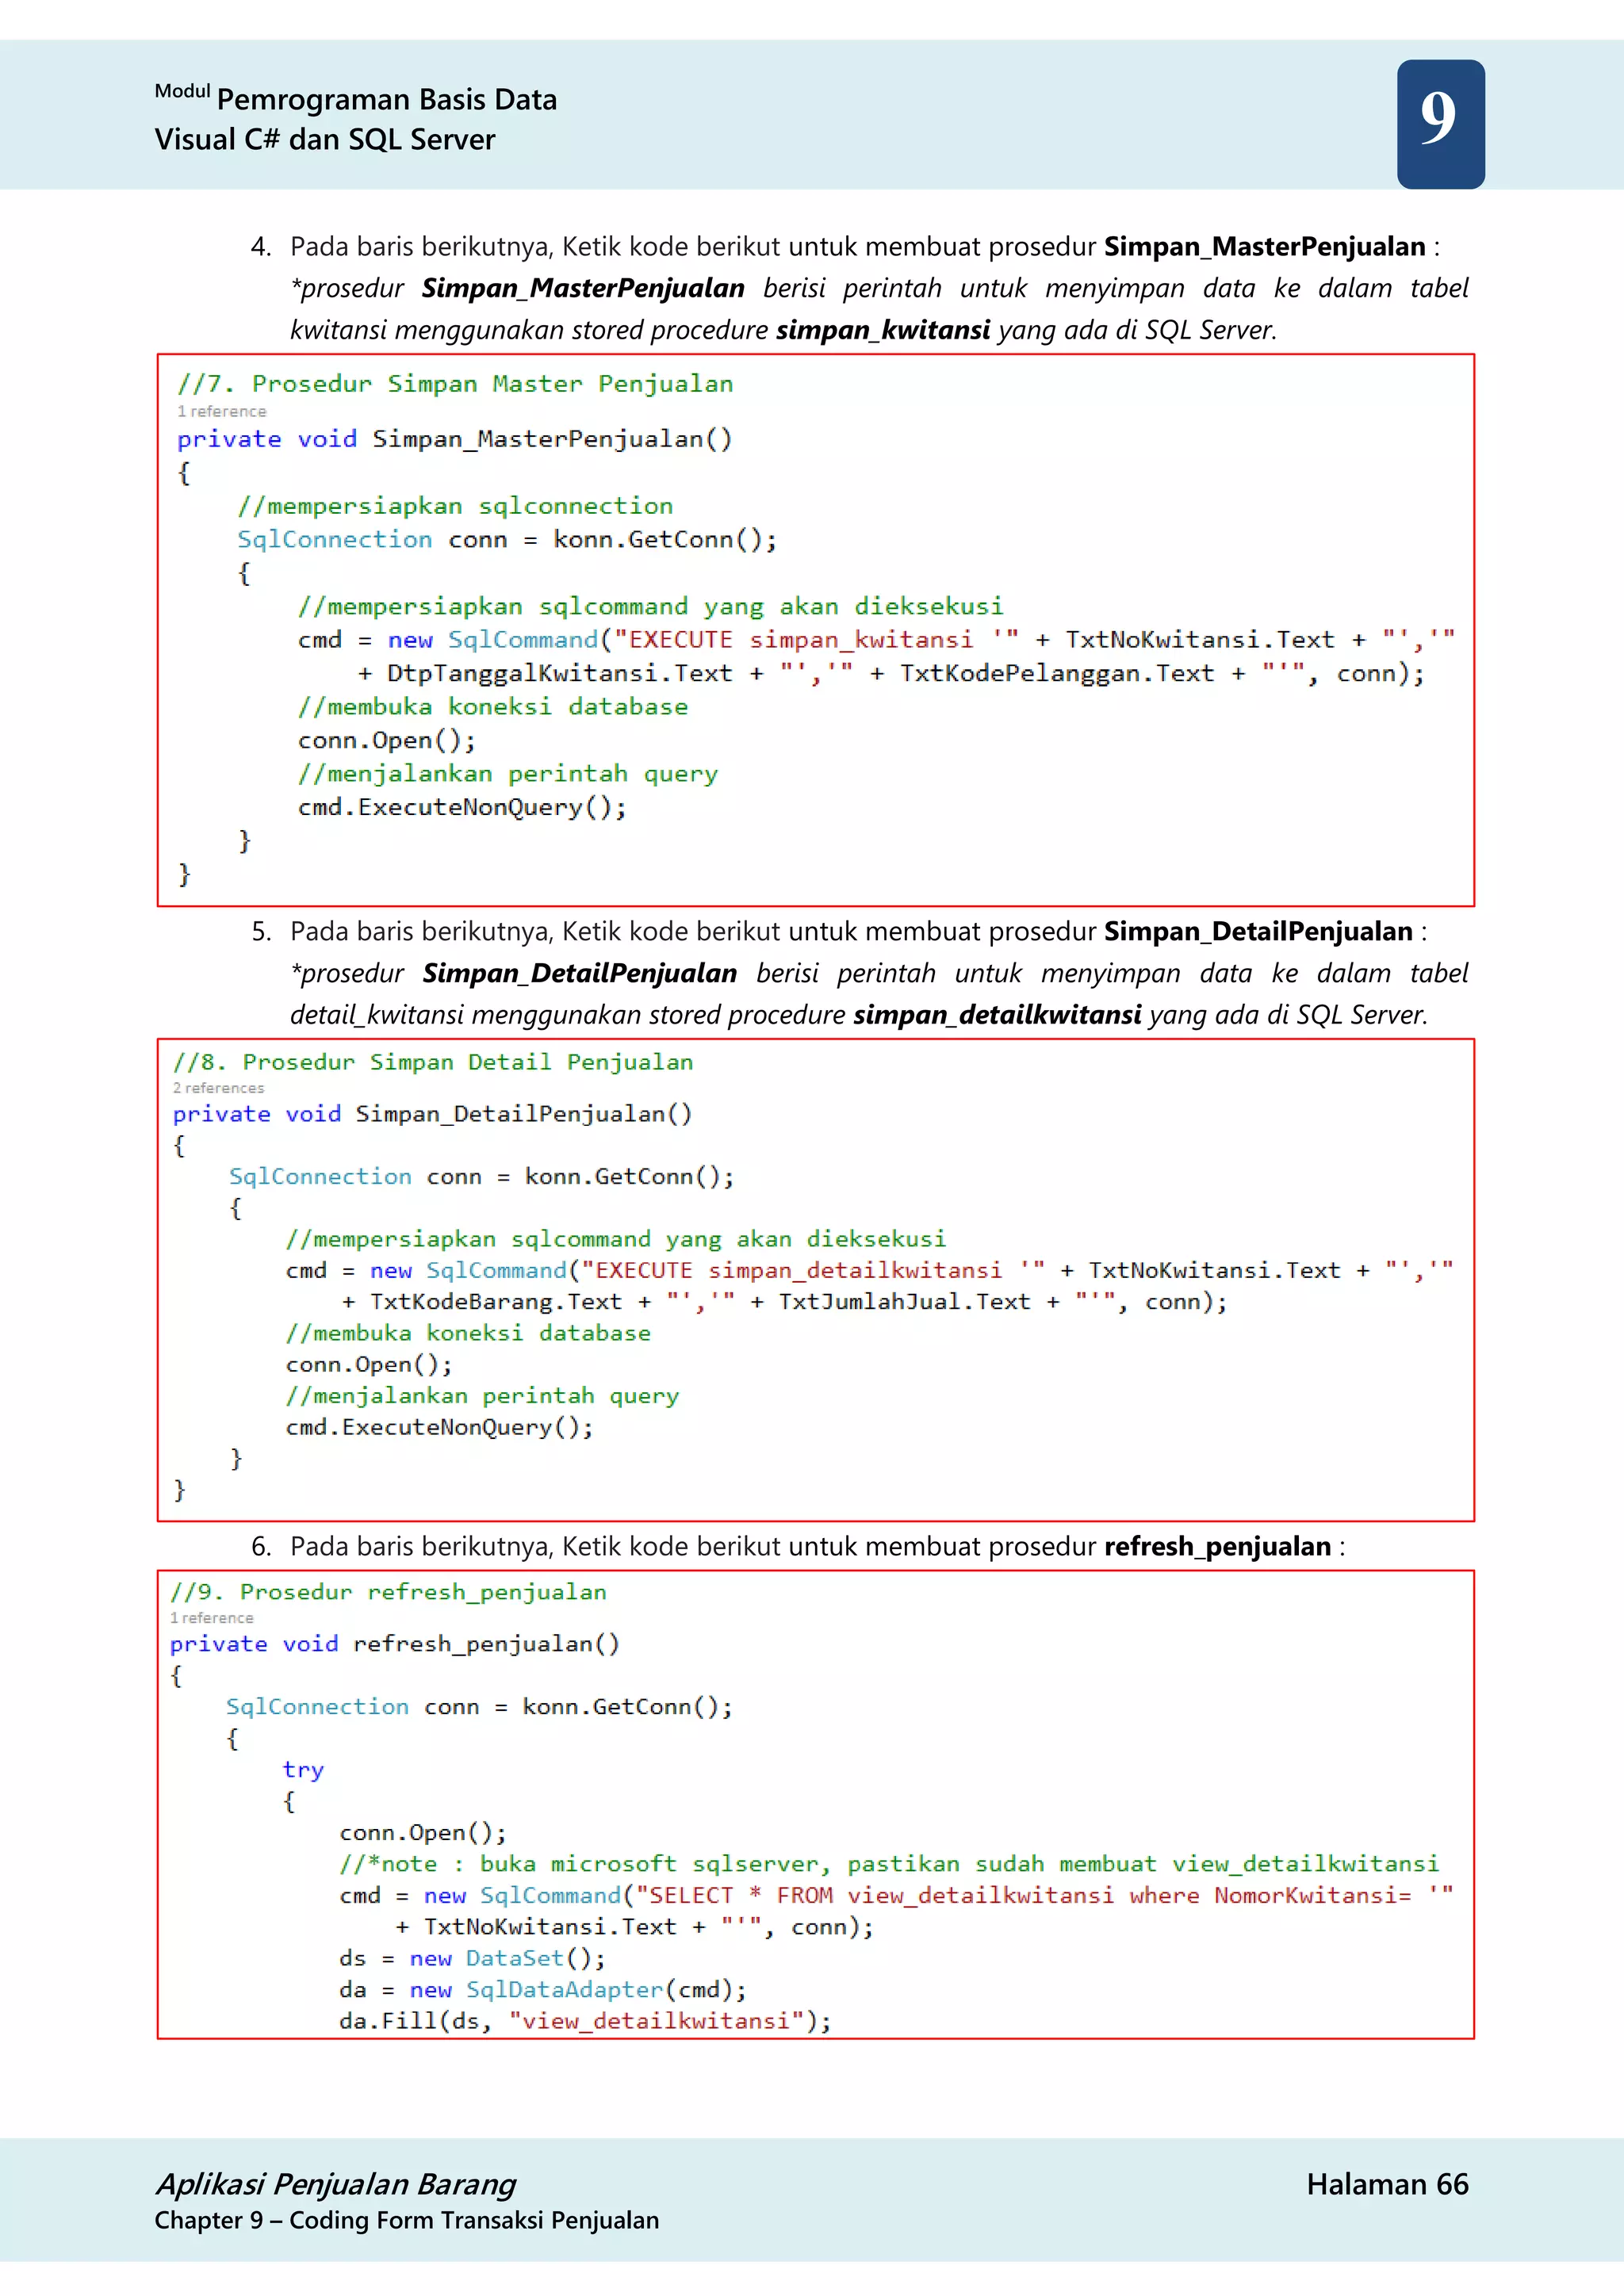Click '1 reference' above Simpan_MasterPenjualan
Viewport: 1624px width, 2296px height.
pos(222,411)
